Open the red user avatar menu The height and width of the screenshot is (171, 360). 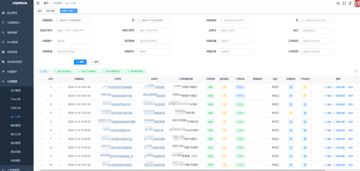click(x=357, y=3)
